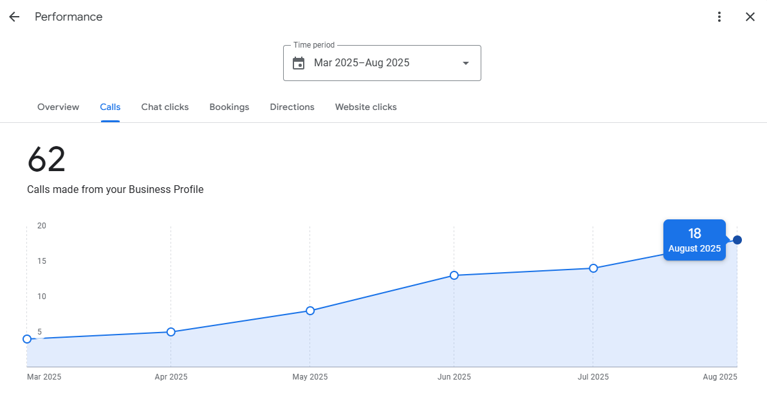Click the highlighted August 2025 data point

click(737, 240)
